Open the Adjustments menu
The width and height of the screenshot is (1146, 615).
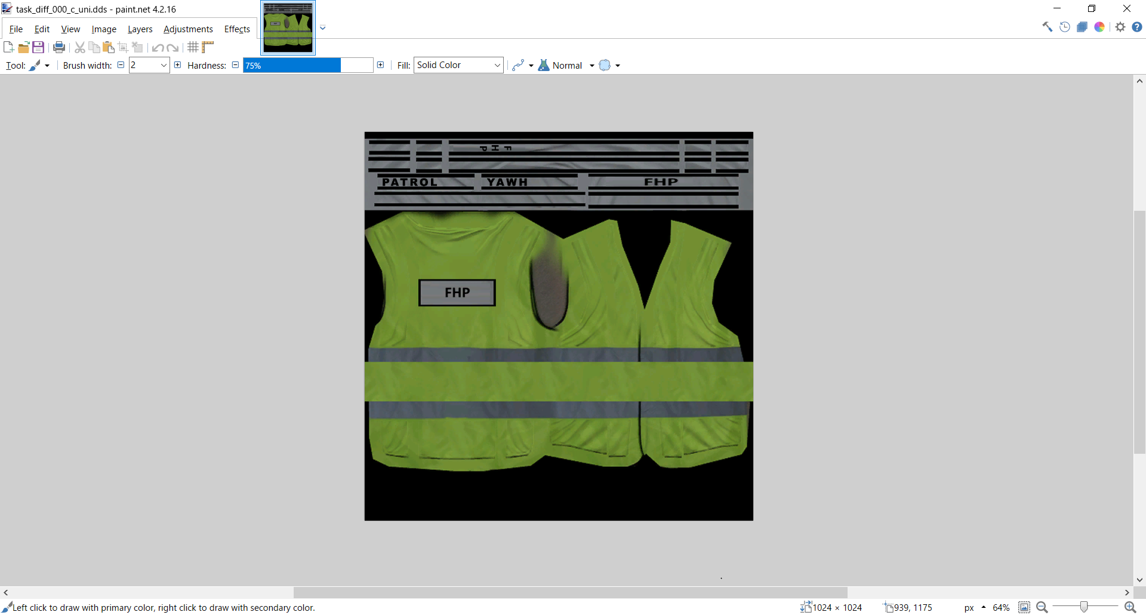point(188,29)
